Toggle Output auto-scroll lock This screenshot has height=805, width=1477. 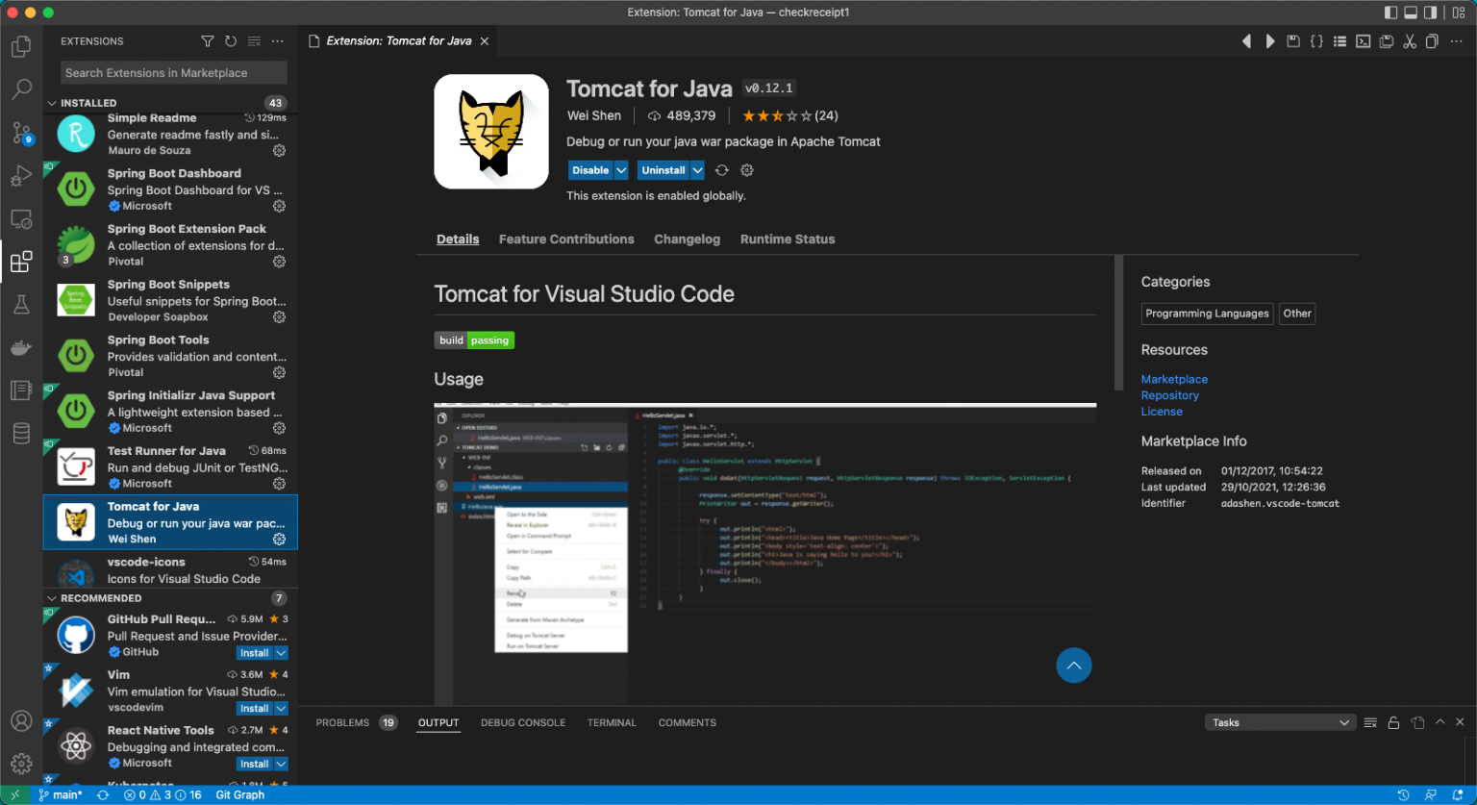click(x=1393, y=721)
